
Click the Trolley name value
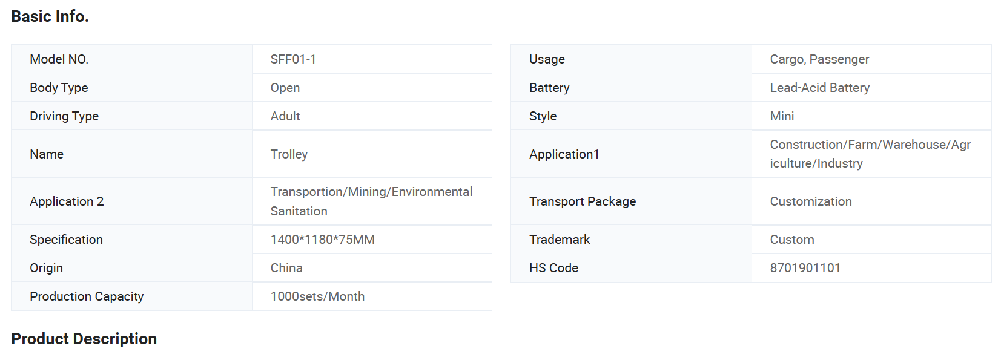[x=289, y=154]
